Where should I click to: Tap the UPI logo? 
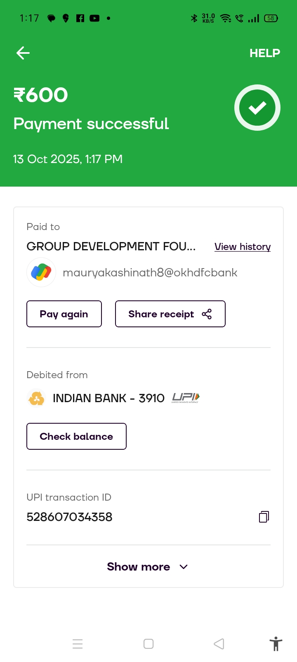pyautogui.click(x=186, y=398)
